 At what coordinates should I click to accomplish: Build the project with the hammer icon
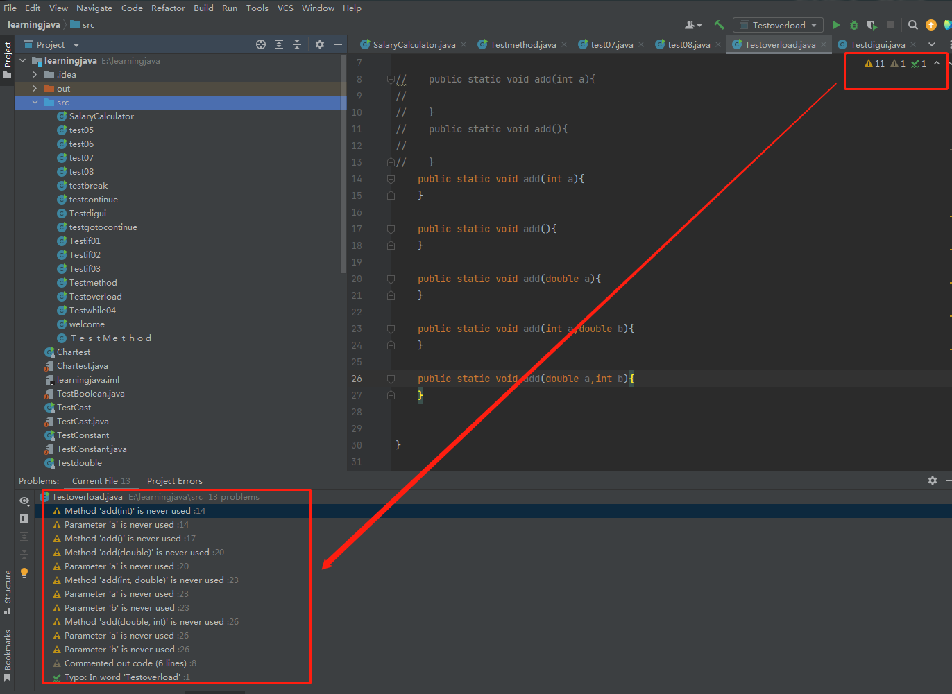point(719,25)
